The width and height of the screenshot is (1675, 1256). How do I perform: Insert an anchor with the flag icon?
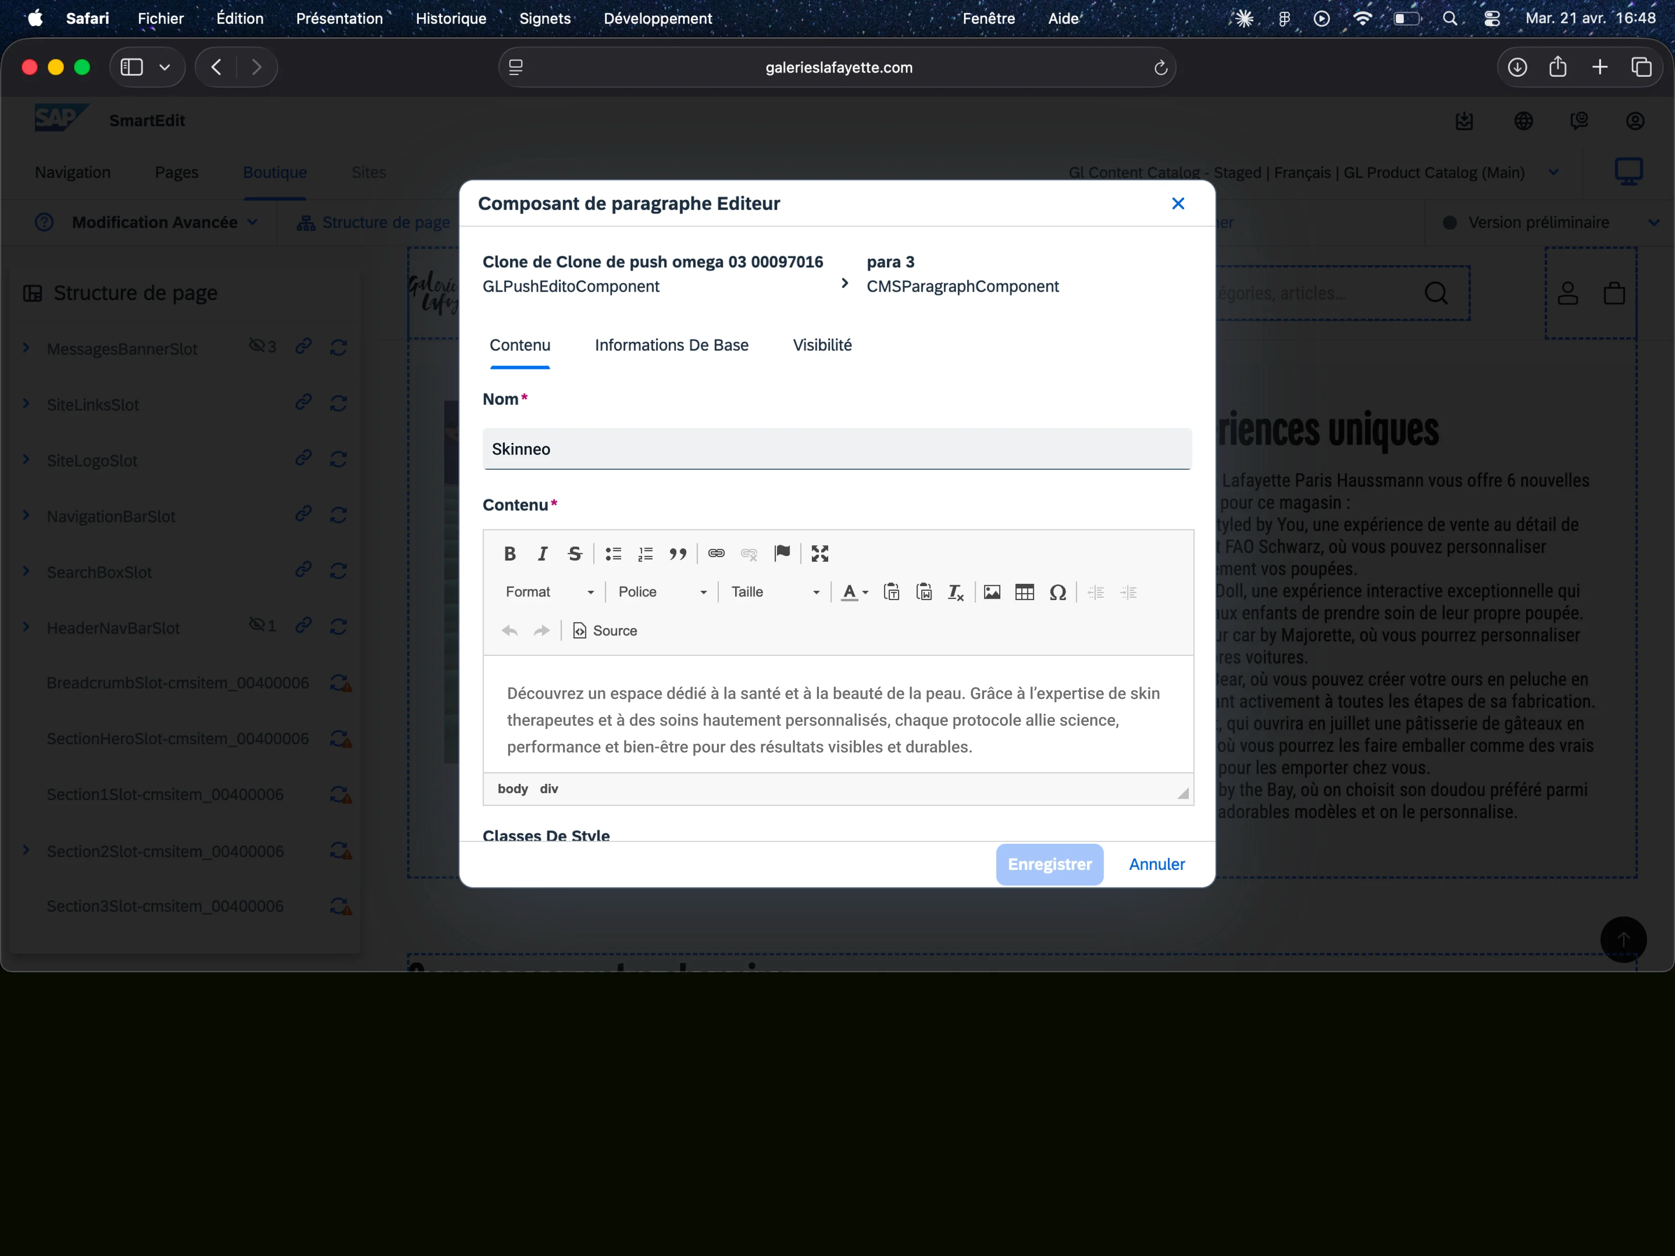coord(782,554)
